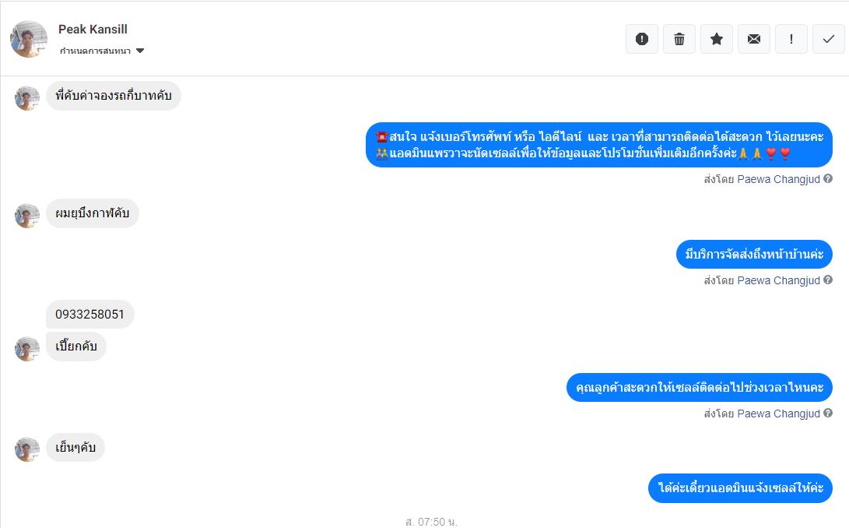Image resolution: width=849 pixels, height=528 pixels.
Task: Click the blue bubble starting with สนใจ แจ้งเบอร์โทรศัพท์
Action: tap(599, 145)
